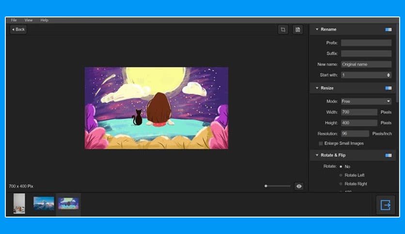Select the Rotate Right option

click(x=341, y=184)
